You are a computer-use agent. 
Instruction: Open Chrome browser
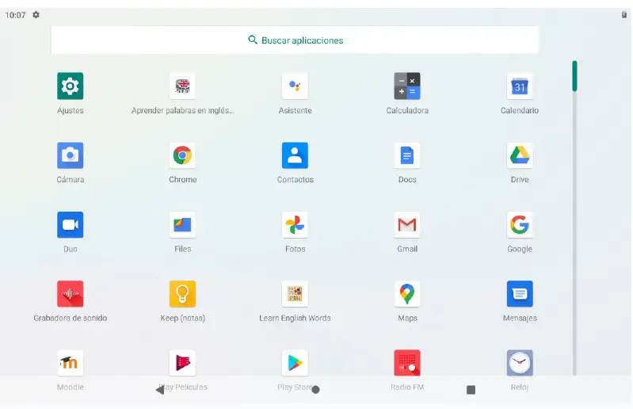click(182, 155)
